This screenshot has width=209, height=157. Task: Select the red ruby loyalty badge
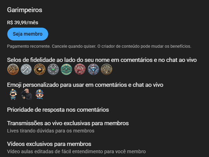80,69
